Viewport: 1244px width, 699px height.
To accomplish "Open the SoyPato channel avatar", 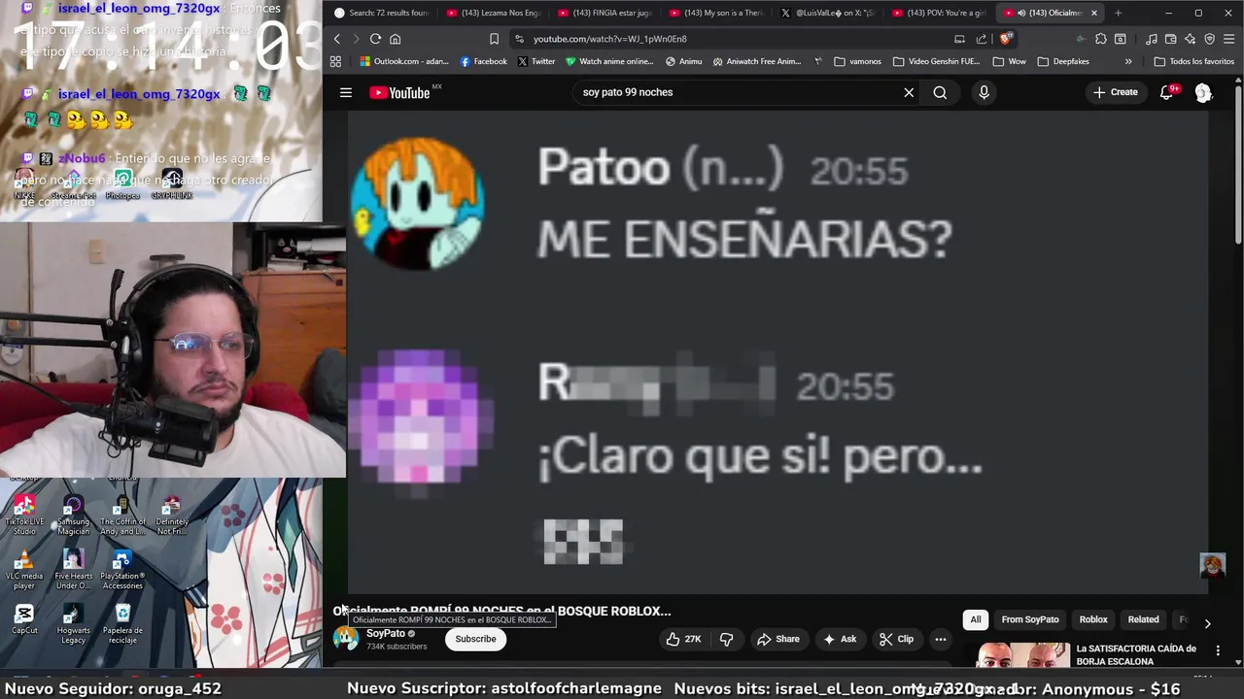I will tap(346, 639).
